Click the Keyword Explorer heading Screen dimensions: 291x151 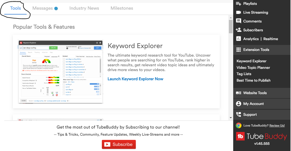[x=135, y=46]
